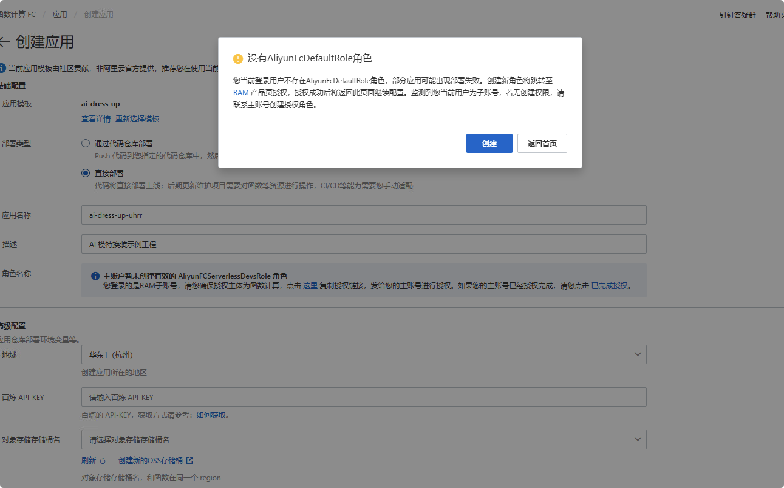Go to 函数计算 FC via breadcrumb
Viewport: 784px width, 488px height.
[x=18, y=14]
